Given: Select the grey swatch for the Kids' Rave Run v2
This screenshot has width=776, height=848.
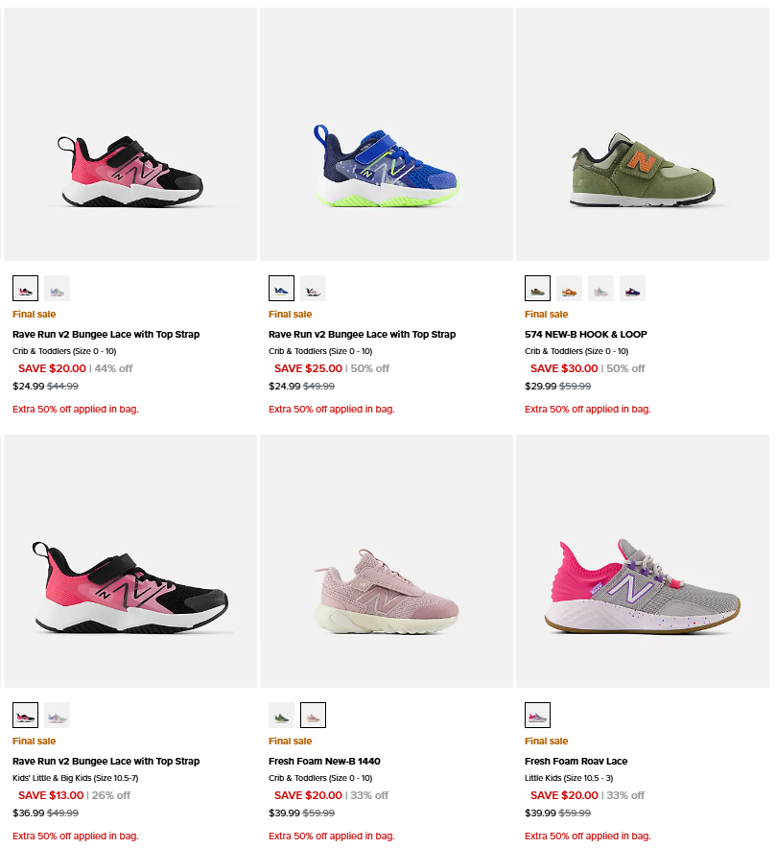Looking at the screenshot, I should 57,715.
